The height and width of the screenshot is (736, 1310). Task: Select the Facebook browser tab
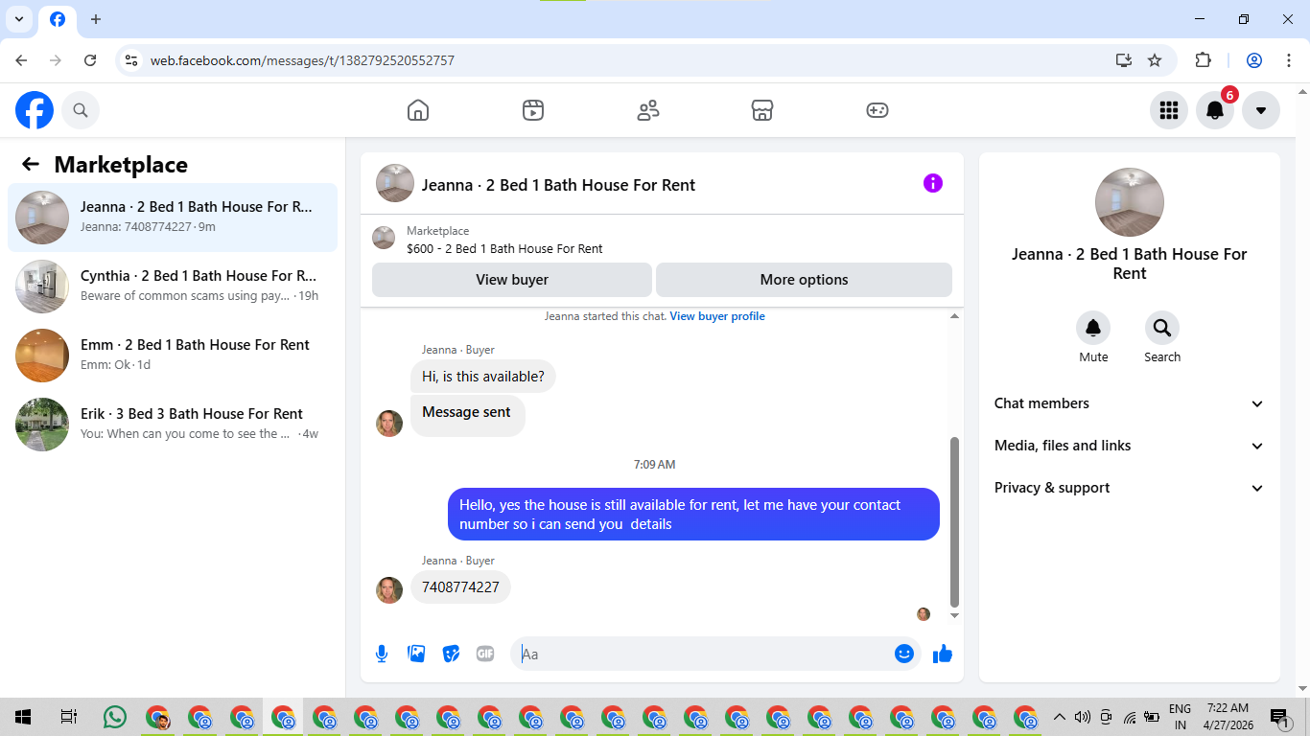coord(58,20)
